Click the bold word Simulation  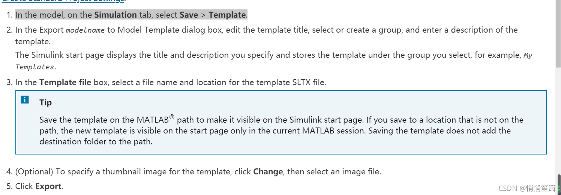[115, 15]
